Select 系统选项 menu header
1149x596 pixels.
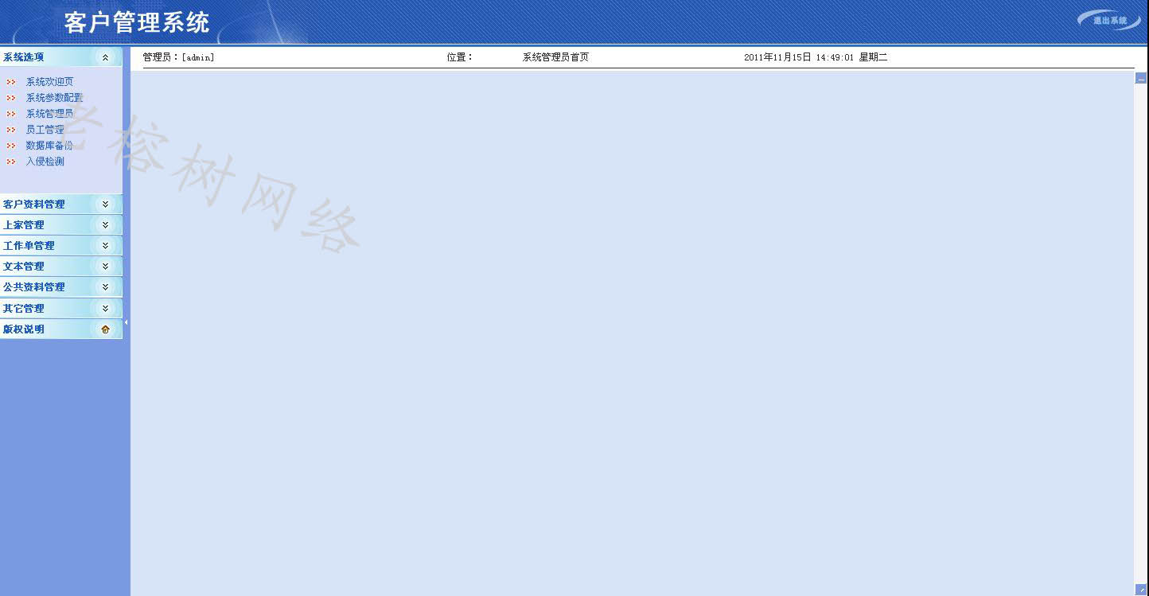click(61, 56)
